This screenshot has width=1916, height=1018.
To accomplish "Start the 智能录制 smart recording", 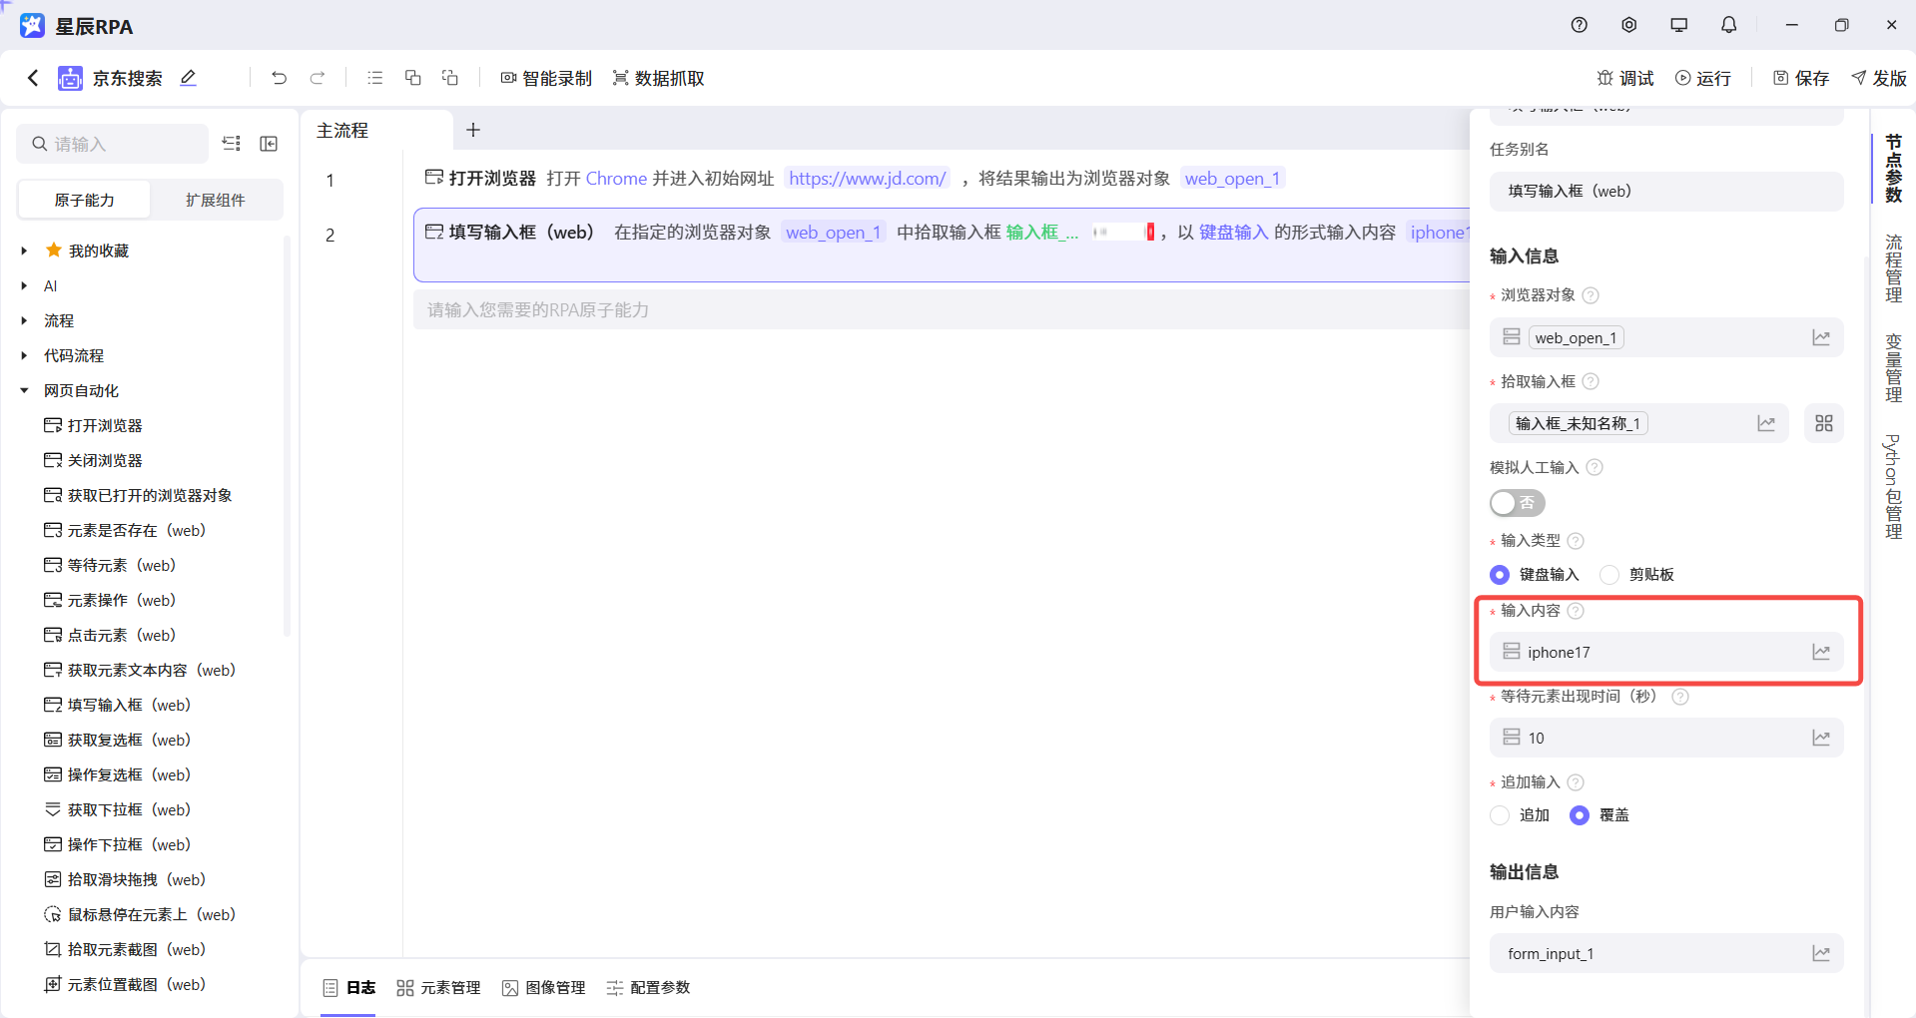I will click(x=545, y=78).
